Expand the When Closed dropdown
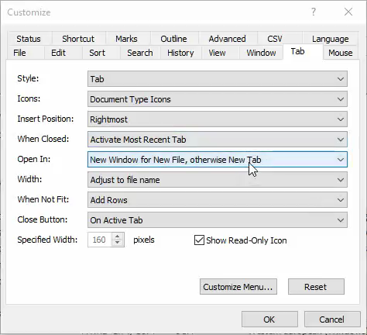 (218, 140)
